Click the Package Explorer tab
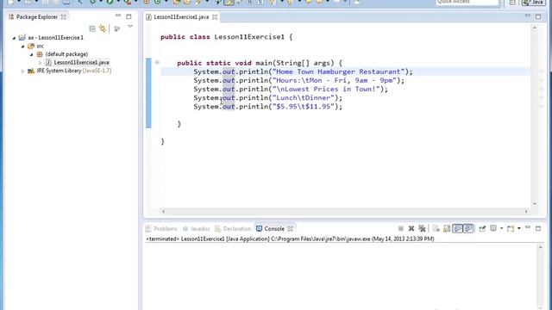The width and height of the screenshot is (552, 310). click(x=36, y=17)
